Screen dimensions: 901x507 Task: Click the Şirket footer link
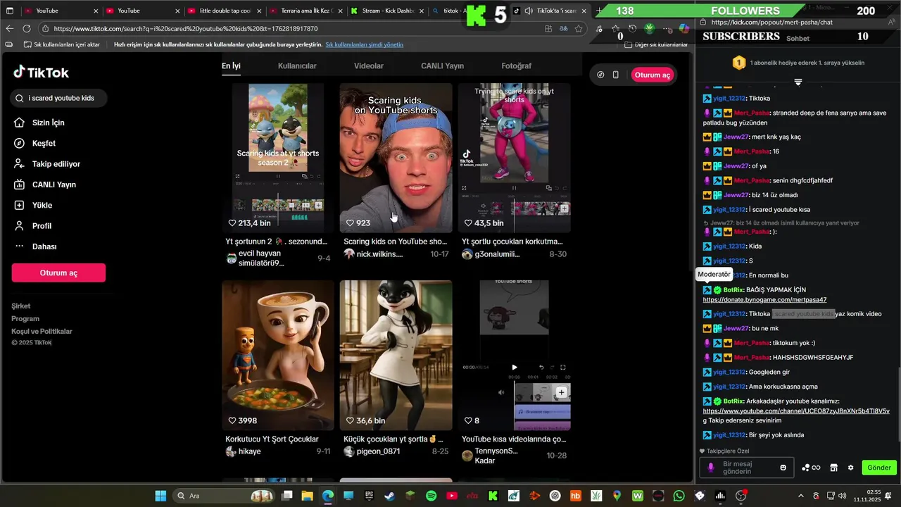point(21,306)
